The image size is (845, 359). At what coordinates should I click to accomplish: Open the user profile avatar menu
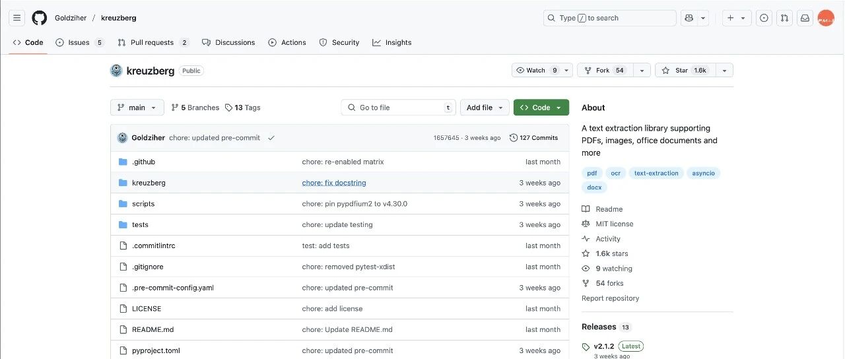(x=826, y=18)
